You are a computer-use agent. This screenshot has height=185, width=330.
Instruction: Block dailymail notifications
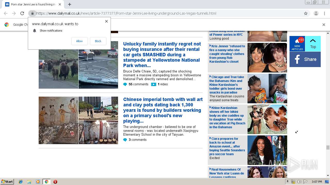pos(98,41)
